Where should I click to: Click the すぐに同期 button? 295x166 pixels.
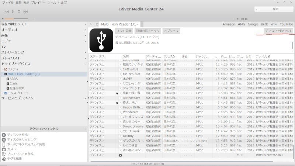point(124,31)
